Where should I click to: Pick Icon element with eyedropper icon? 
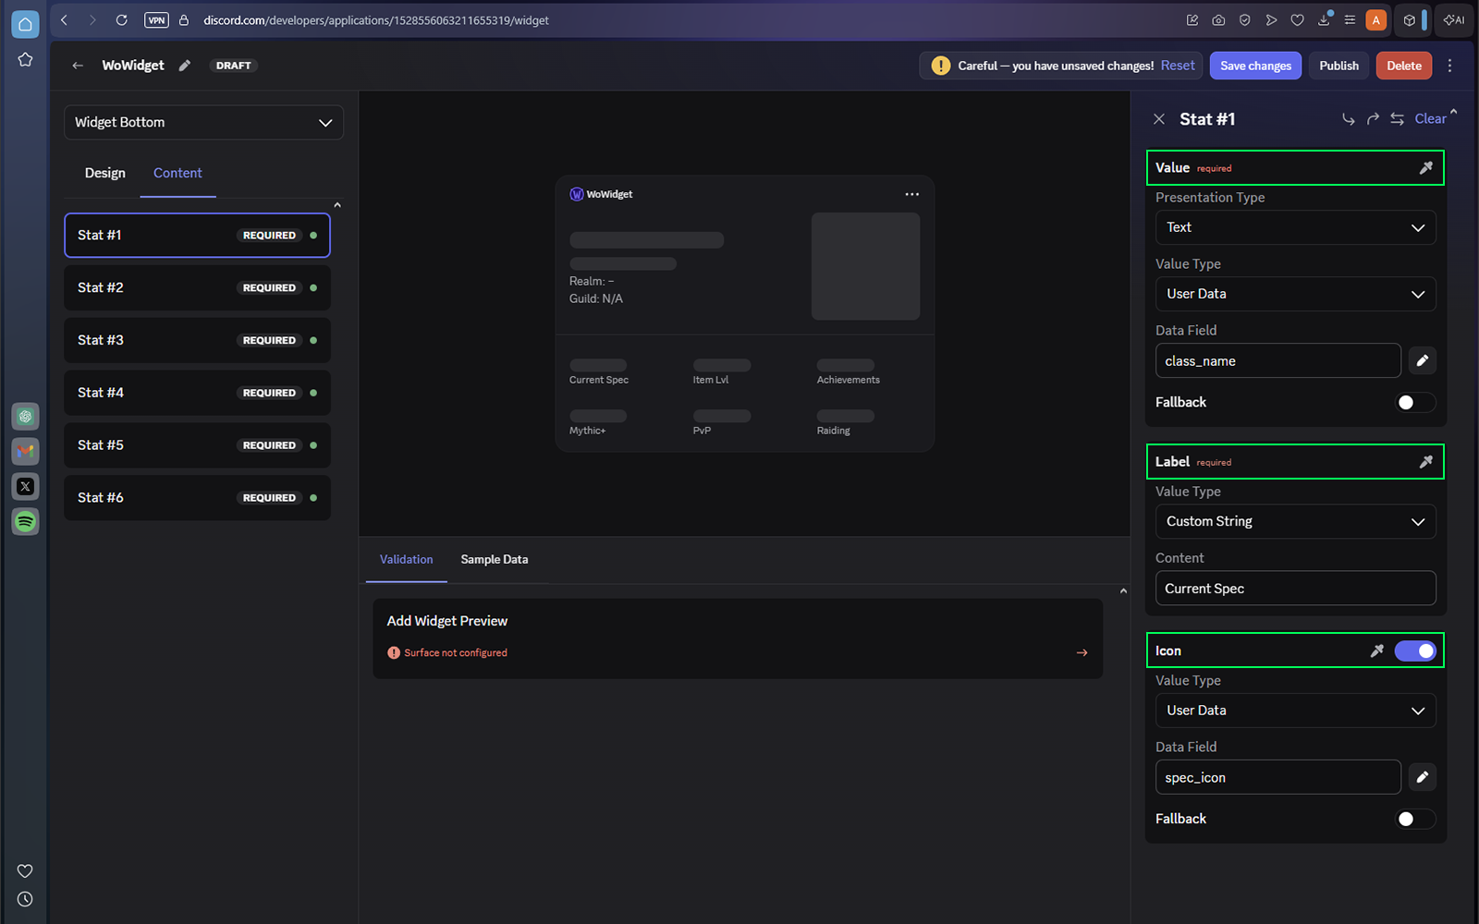click(1376, 651)
